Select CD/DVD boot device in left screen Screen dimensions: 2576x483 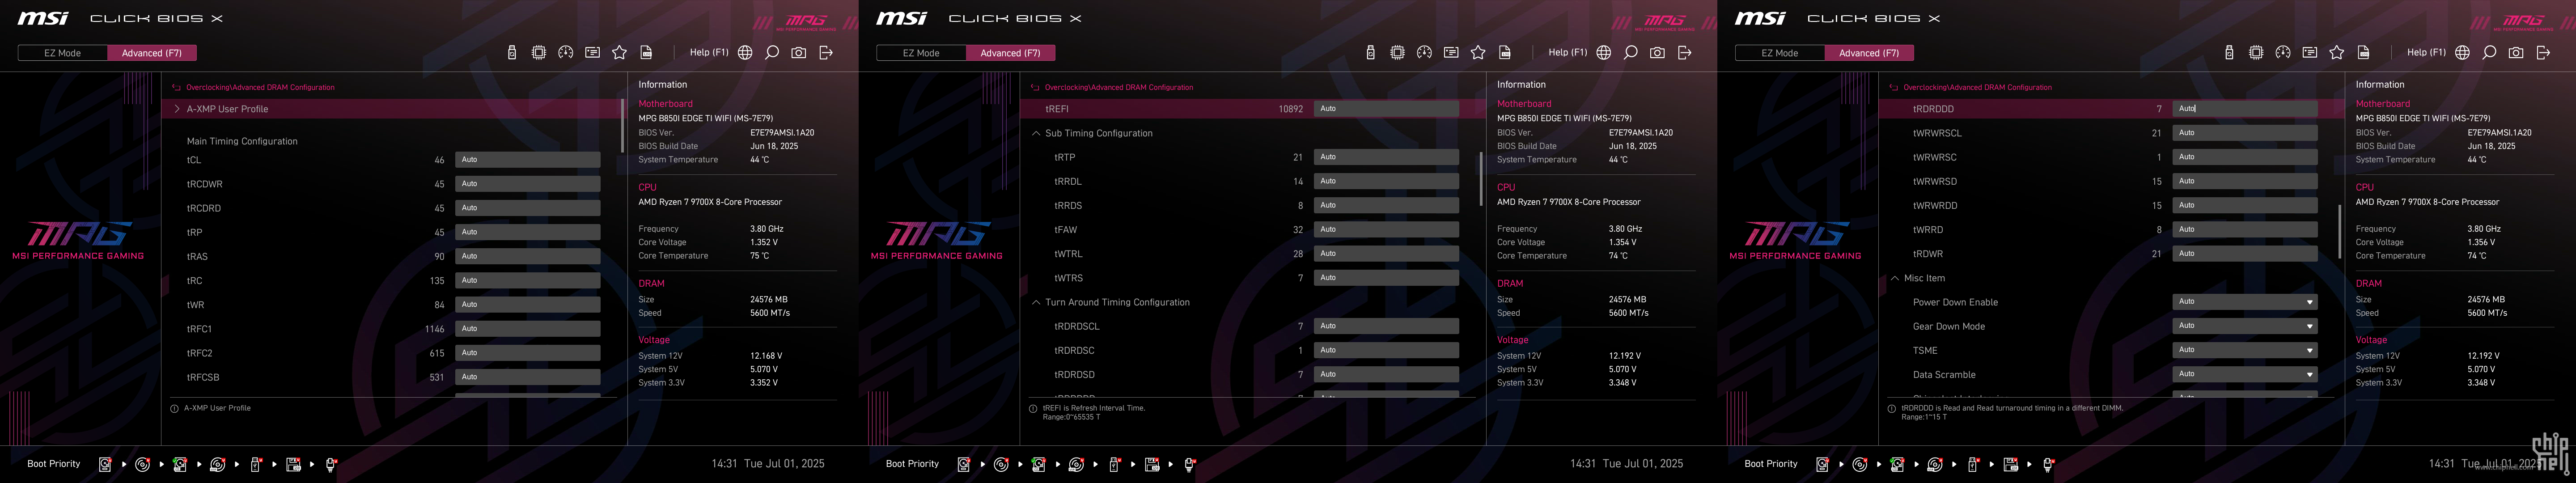pos(142,464)
